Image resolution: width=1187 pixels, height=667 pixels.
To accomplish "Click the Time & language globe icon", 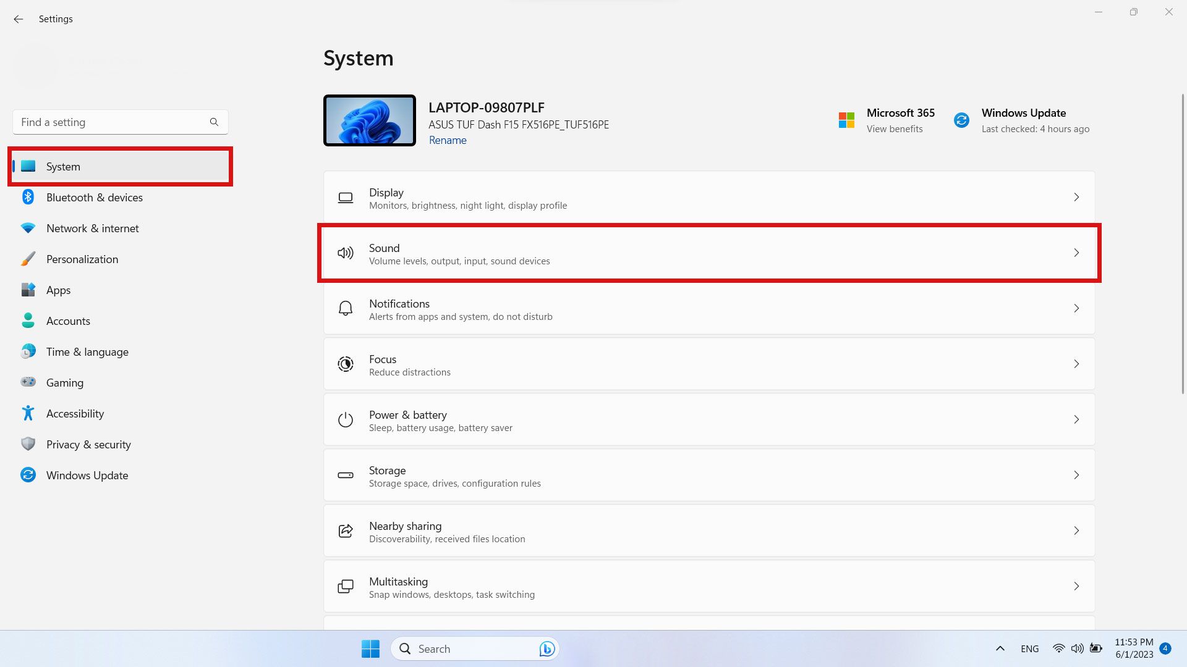I will pos(28,351).
